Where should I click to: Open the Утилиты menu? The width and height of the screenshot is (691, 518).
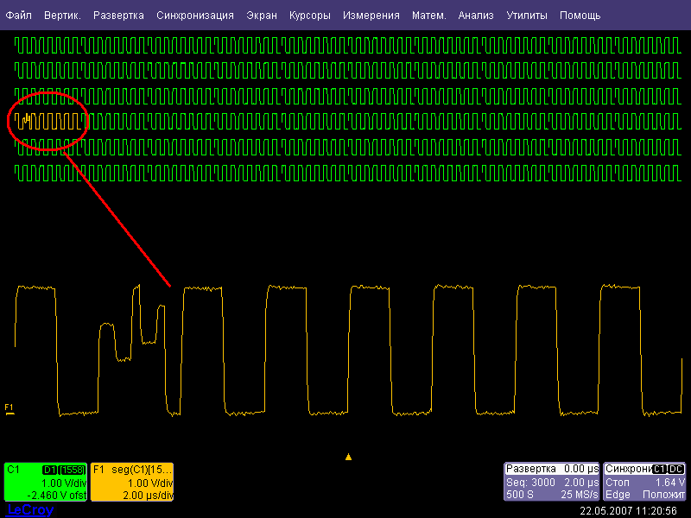pos(528,16)
